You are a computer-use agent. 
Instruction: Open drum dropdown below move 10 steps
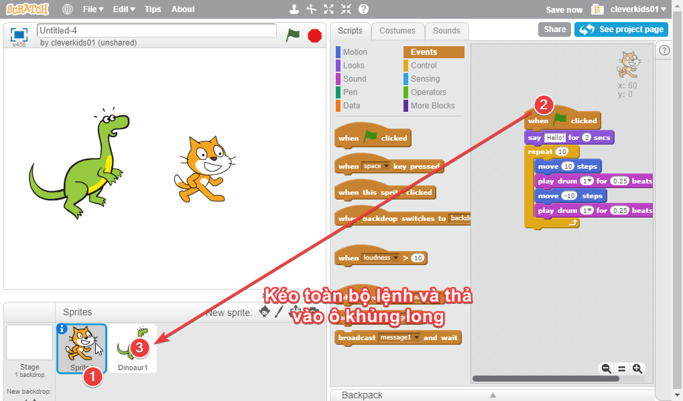click(x=586, y=181)
